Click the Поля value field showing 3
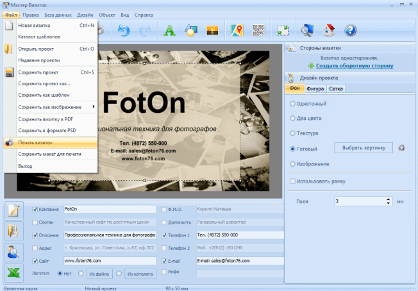Viewport: 418px width, 291px height. 360,201
